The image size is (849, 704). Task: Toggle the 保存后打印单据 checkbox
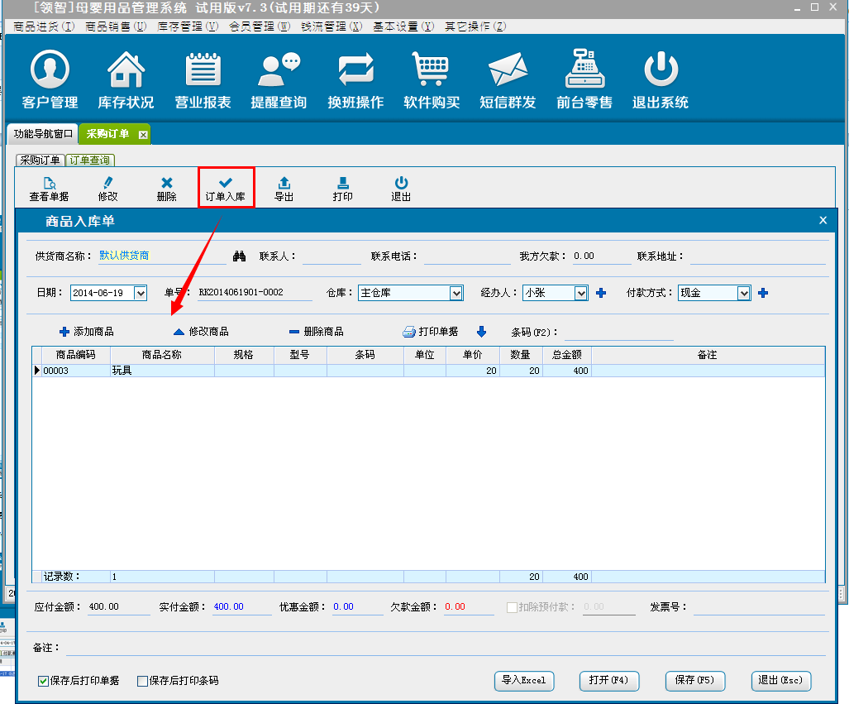coord(43,681)
